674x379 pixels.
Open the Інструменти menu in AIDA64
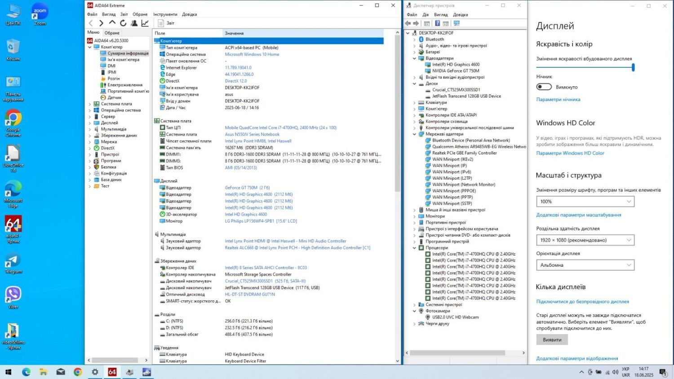pyautogui.click(x=165, y=14)
